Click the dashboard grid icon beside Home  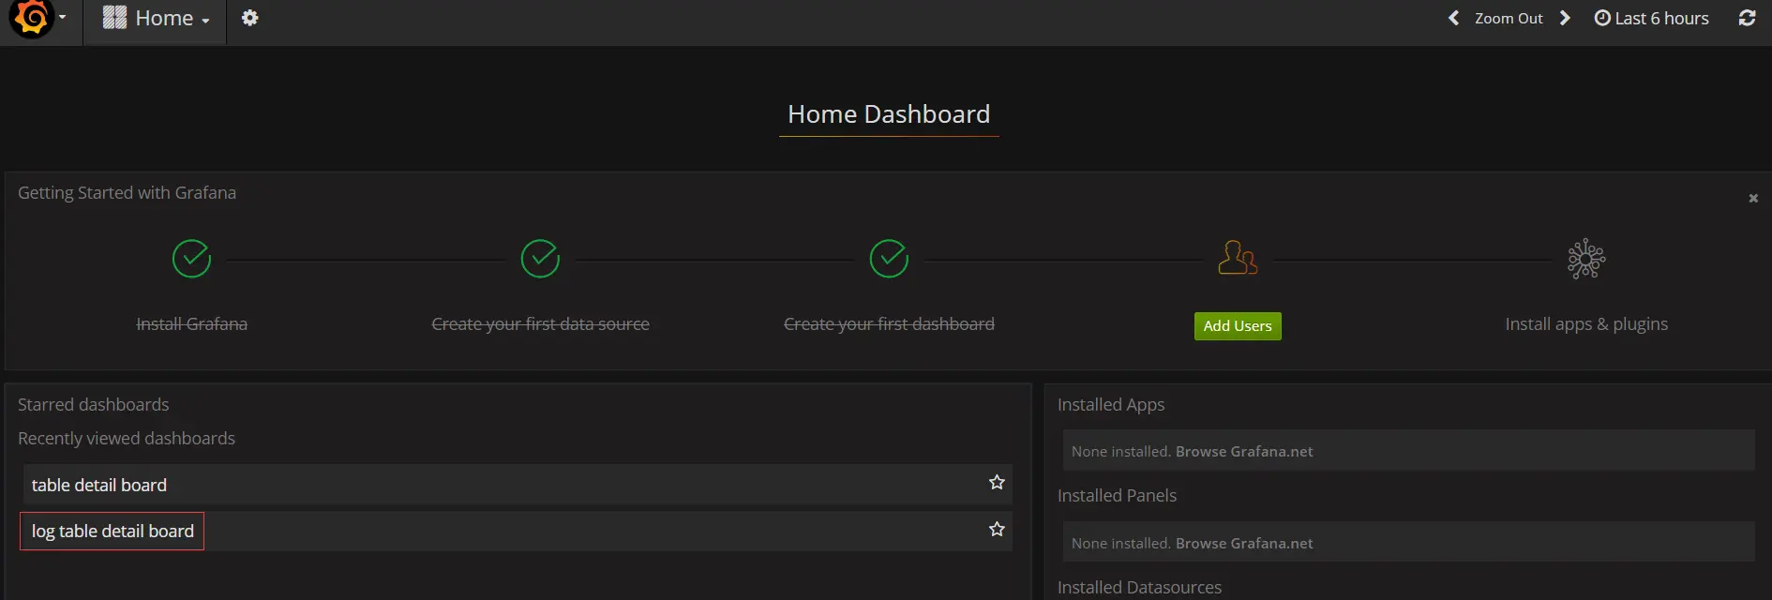click(x=114, y=18)
